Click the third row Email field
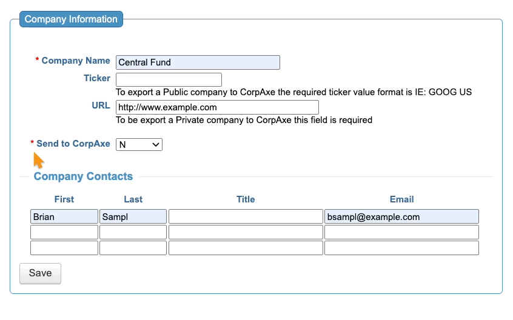 (x=401, y=248)
